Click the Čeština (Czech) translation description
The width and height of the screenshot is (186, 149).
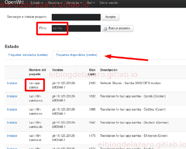pos(133,109)
